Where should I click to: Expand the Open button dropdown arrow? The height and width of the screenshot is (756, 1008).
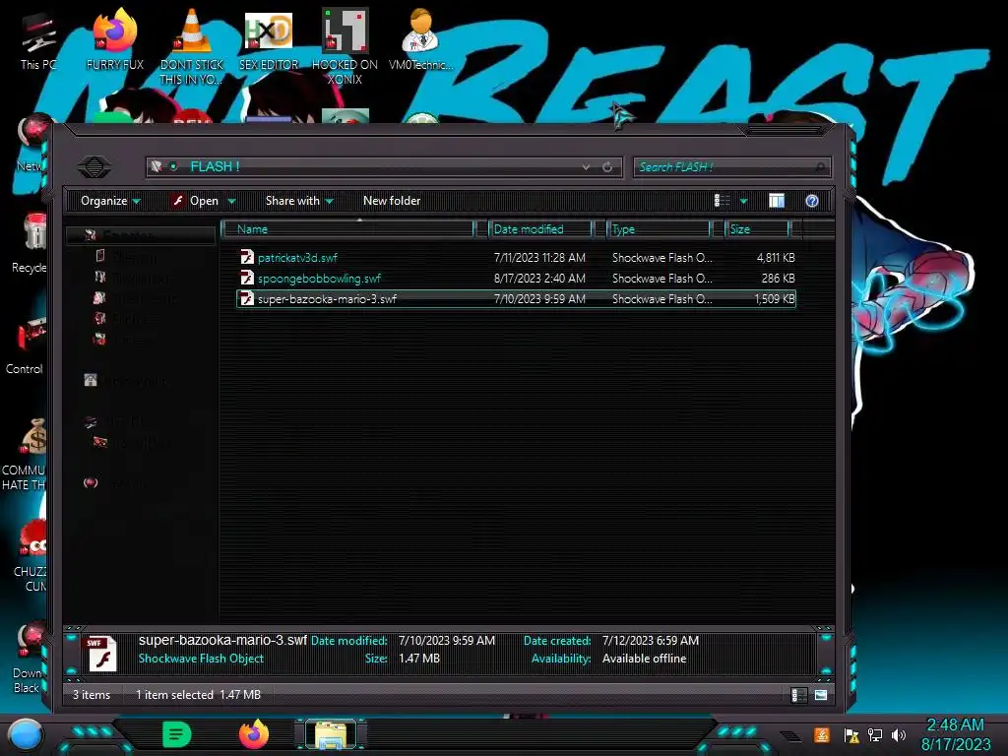[232, 201]
